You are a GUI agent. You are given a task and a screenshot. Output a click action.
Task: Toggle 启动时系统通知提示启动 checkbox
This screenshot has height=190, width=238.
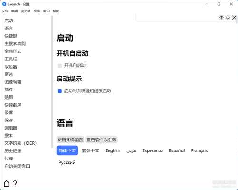[x=59, y=91]
